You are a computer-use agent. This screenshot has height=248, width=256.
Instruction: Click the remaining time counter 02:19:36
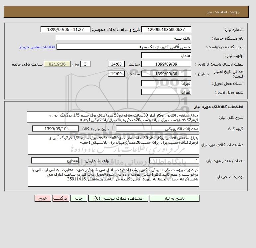57,64
